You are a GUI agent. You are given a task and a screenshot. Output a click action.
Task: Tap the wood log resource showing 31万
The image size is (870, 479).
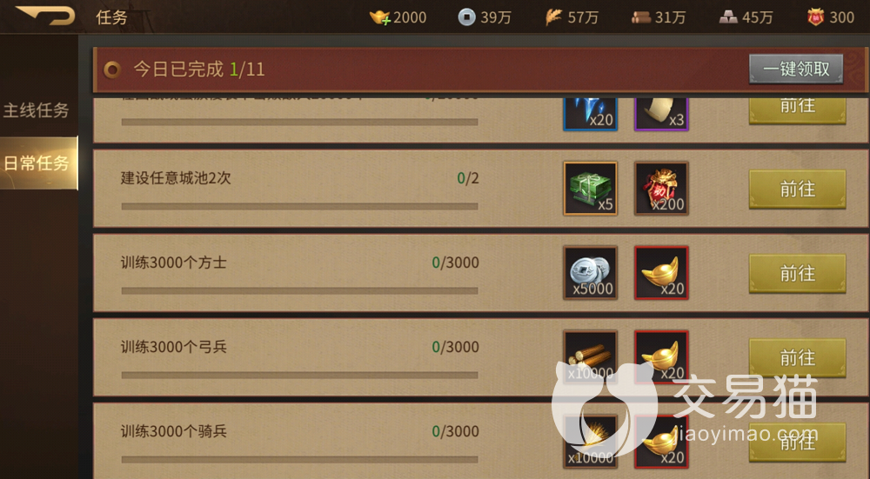[659, 17]
